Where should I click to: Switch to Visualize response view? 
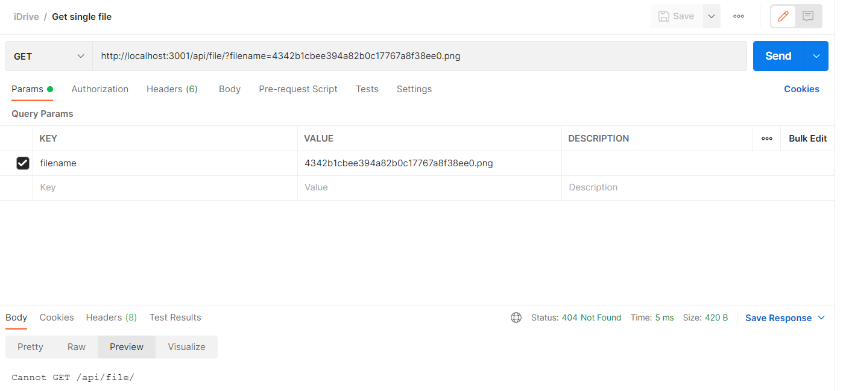point(186,347)
